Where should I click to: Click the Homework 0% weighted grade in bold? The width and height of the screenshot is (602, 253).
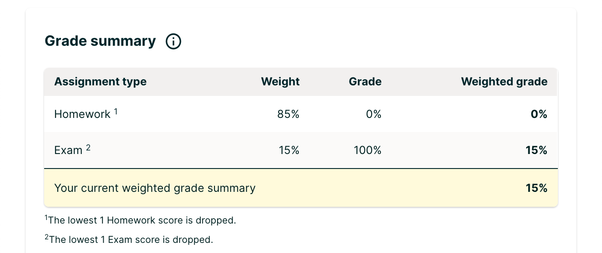pyautogui.click(x=539, y=114)
